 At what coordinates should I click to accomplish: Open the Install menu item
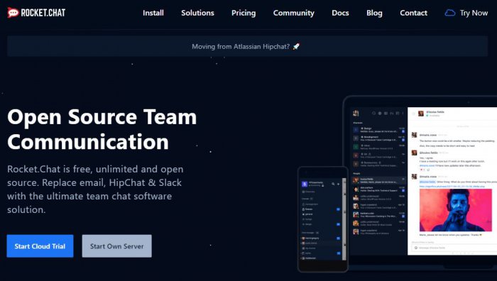point(153,13)
